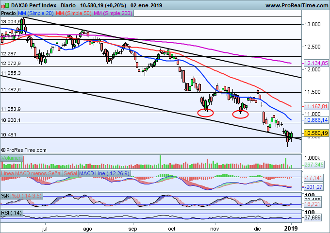Select the Precio legend label
330x233 pixels.
tap(8, 13)
